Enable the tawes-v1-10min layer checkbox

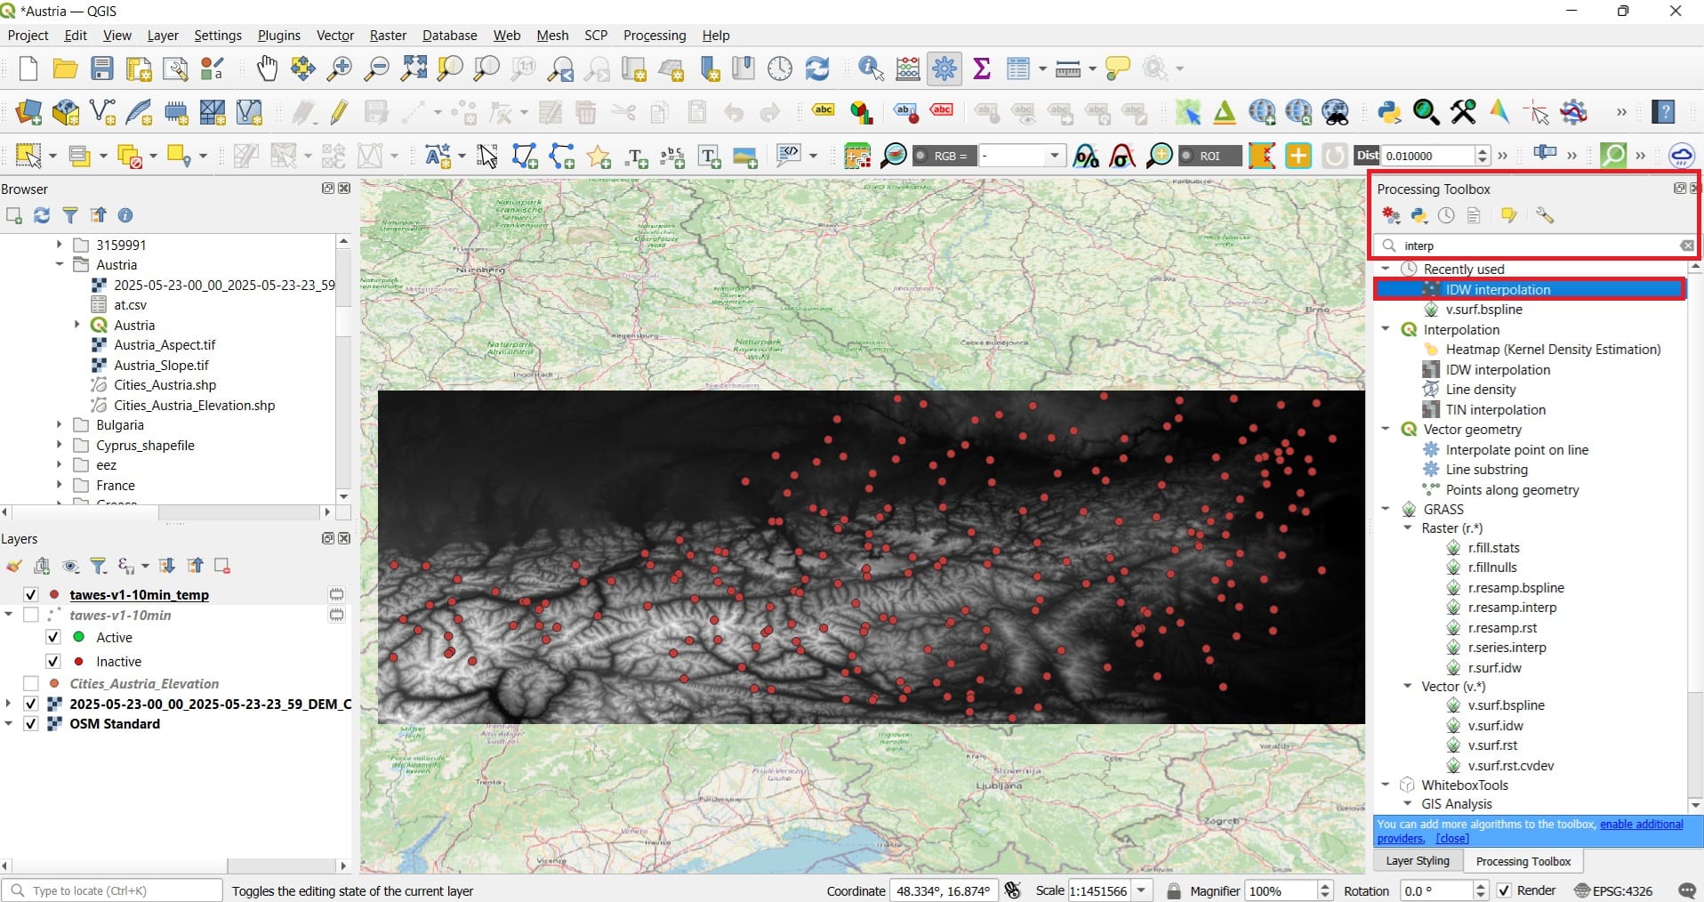tap(31, 615)
